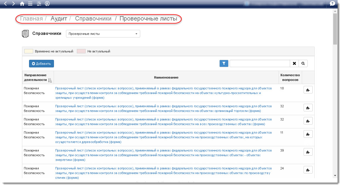Sort by Направление деятельности column
This screenshot has width=342, height=187.
(x=50, y=80)
